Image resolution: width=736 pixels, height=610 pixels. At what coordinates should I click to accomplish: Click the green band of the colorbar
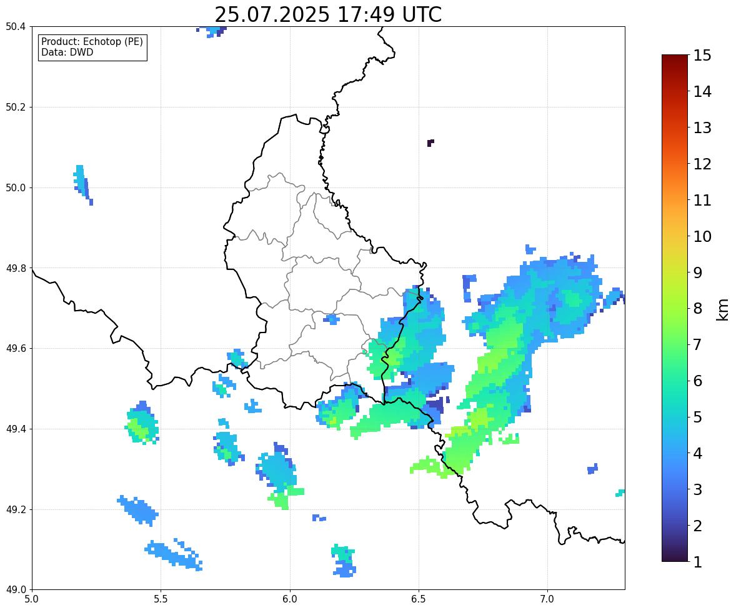point(675,344)
